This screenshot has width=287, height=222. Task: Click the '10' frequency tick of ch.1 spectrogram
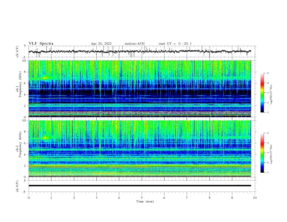25,61
